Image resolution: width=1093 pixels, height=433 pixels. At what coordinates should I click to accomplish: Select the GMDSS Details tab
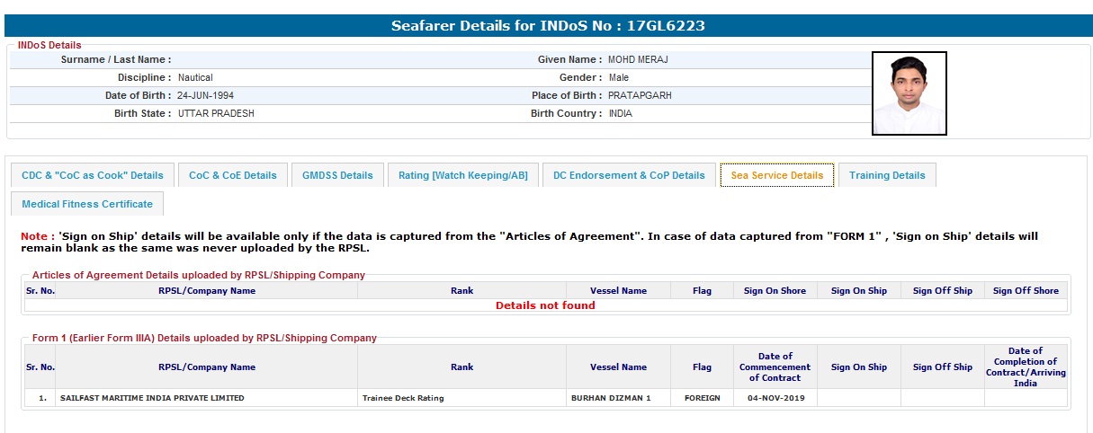337,175
